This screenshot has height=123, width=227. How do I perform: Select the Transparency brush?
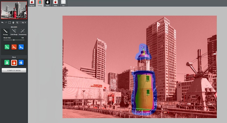[x=22, y=31]
